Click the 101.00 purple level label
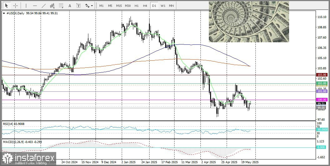This screenshot has height=166, width=330. 322,91
